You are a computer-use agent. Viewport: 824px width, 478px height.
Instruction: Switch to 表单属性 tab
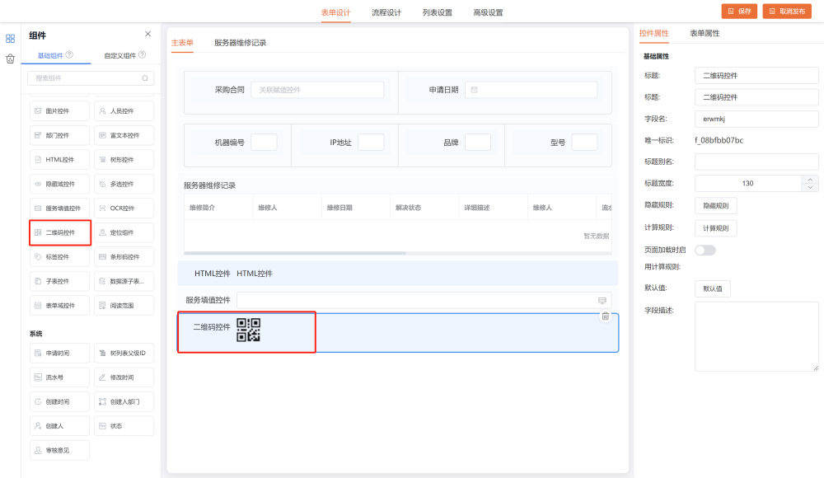[x=705, y=33]
